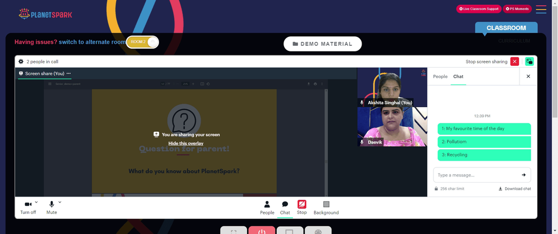Image resolution: width=558 pixels, height=234 pixels.
Task: Mute the microphone
Action: point(51,208)
